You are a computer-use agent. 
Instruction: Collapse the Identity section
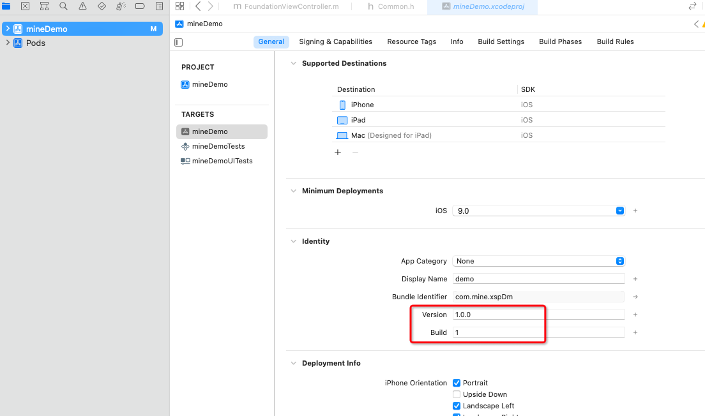tap(294, 241)
